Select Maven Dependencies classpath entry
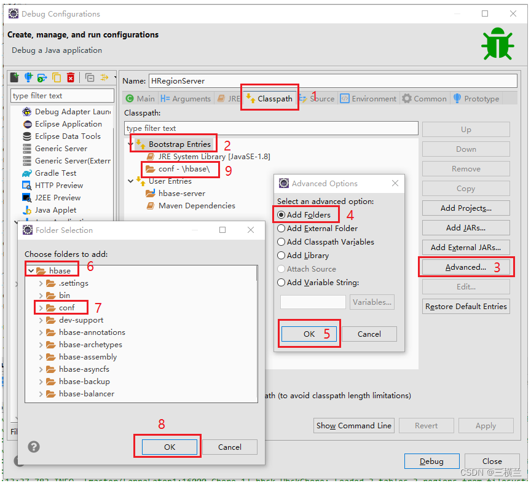Image resolution: width=531 pixels, height=483 pixels. point(191,206)
